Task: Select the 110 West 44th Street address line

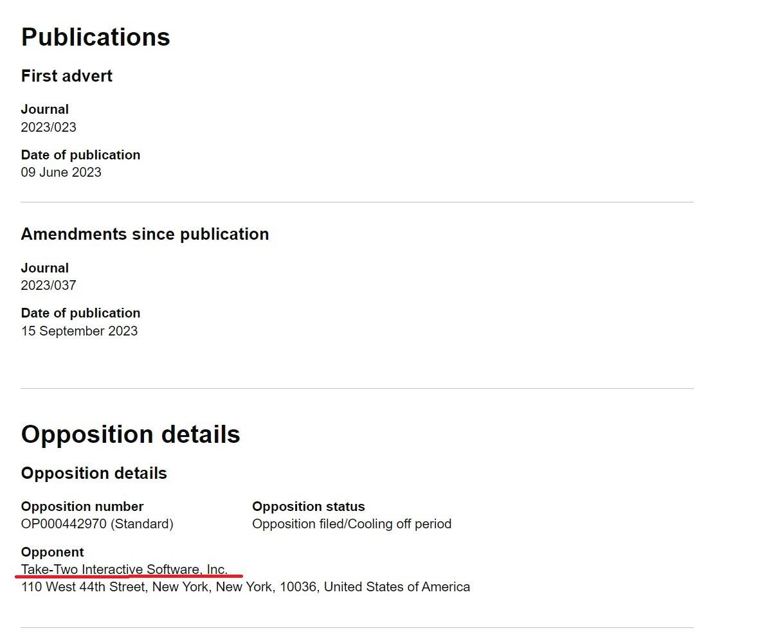Action: pyautogui.click(x=245, y=587)
